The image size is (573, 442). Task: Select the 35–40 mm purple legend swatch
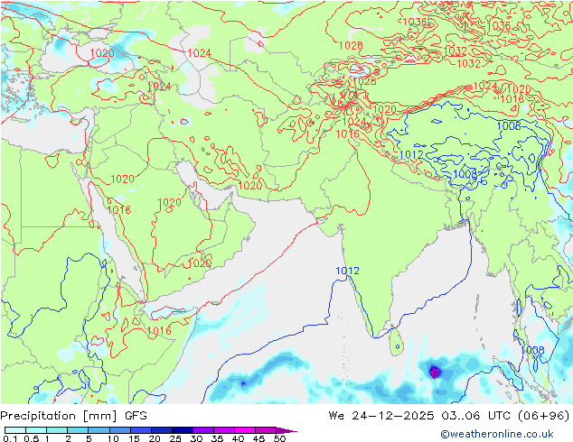pyautogui.click(x=223, y=430)
